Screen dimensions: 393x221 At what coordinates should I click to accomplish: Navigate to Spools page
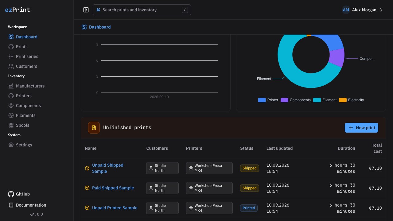[37, 125]
